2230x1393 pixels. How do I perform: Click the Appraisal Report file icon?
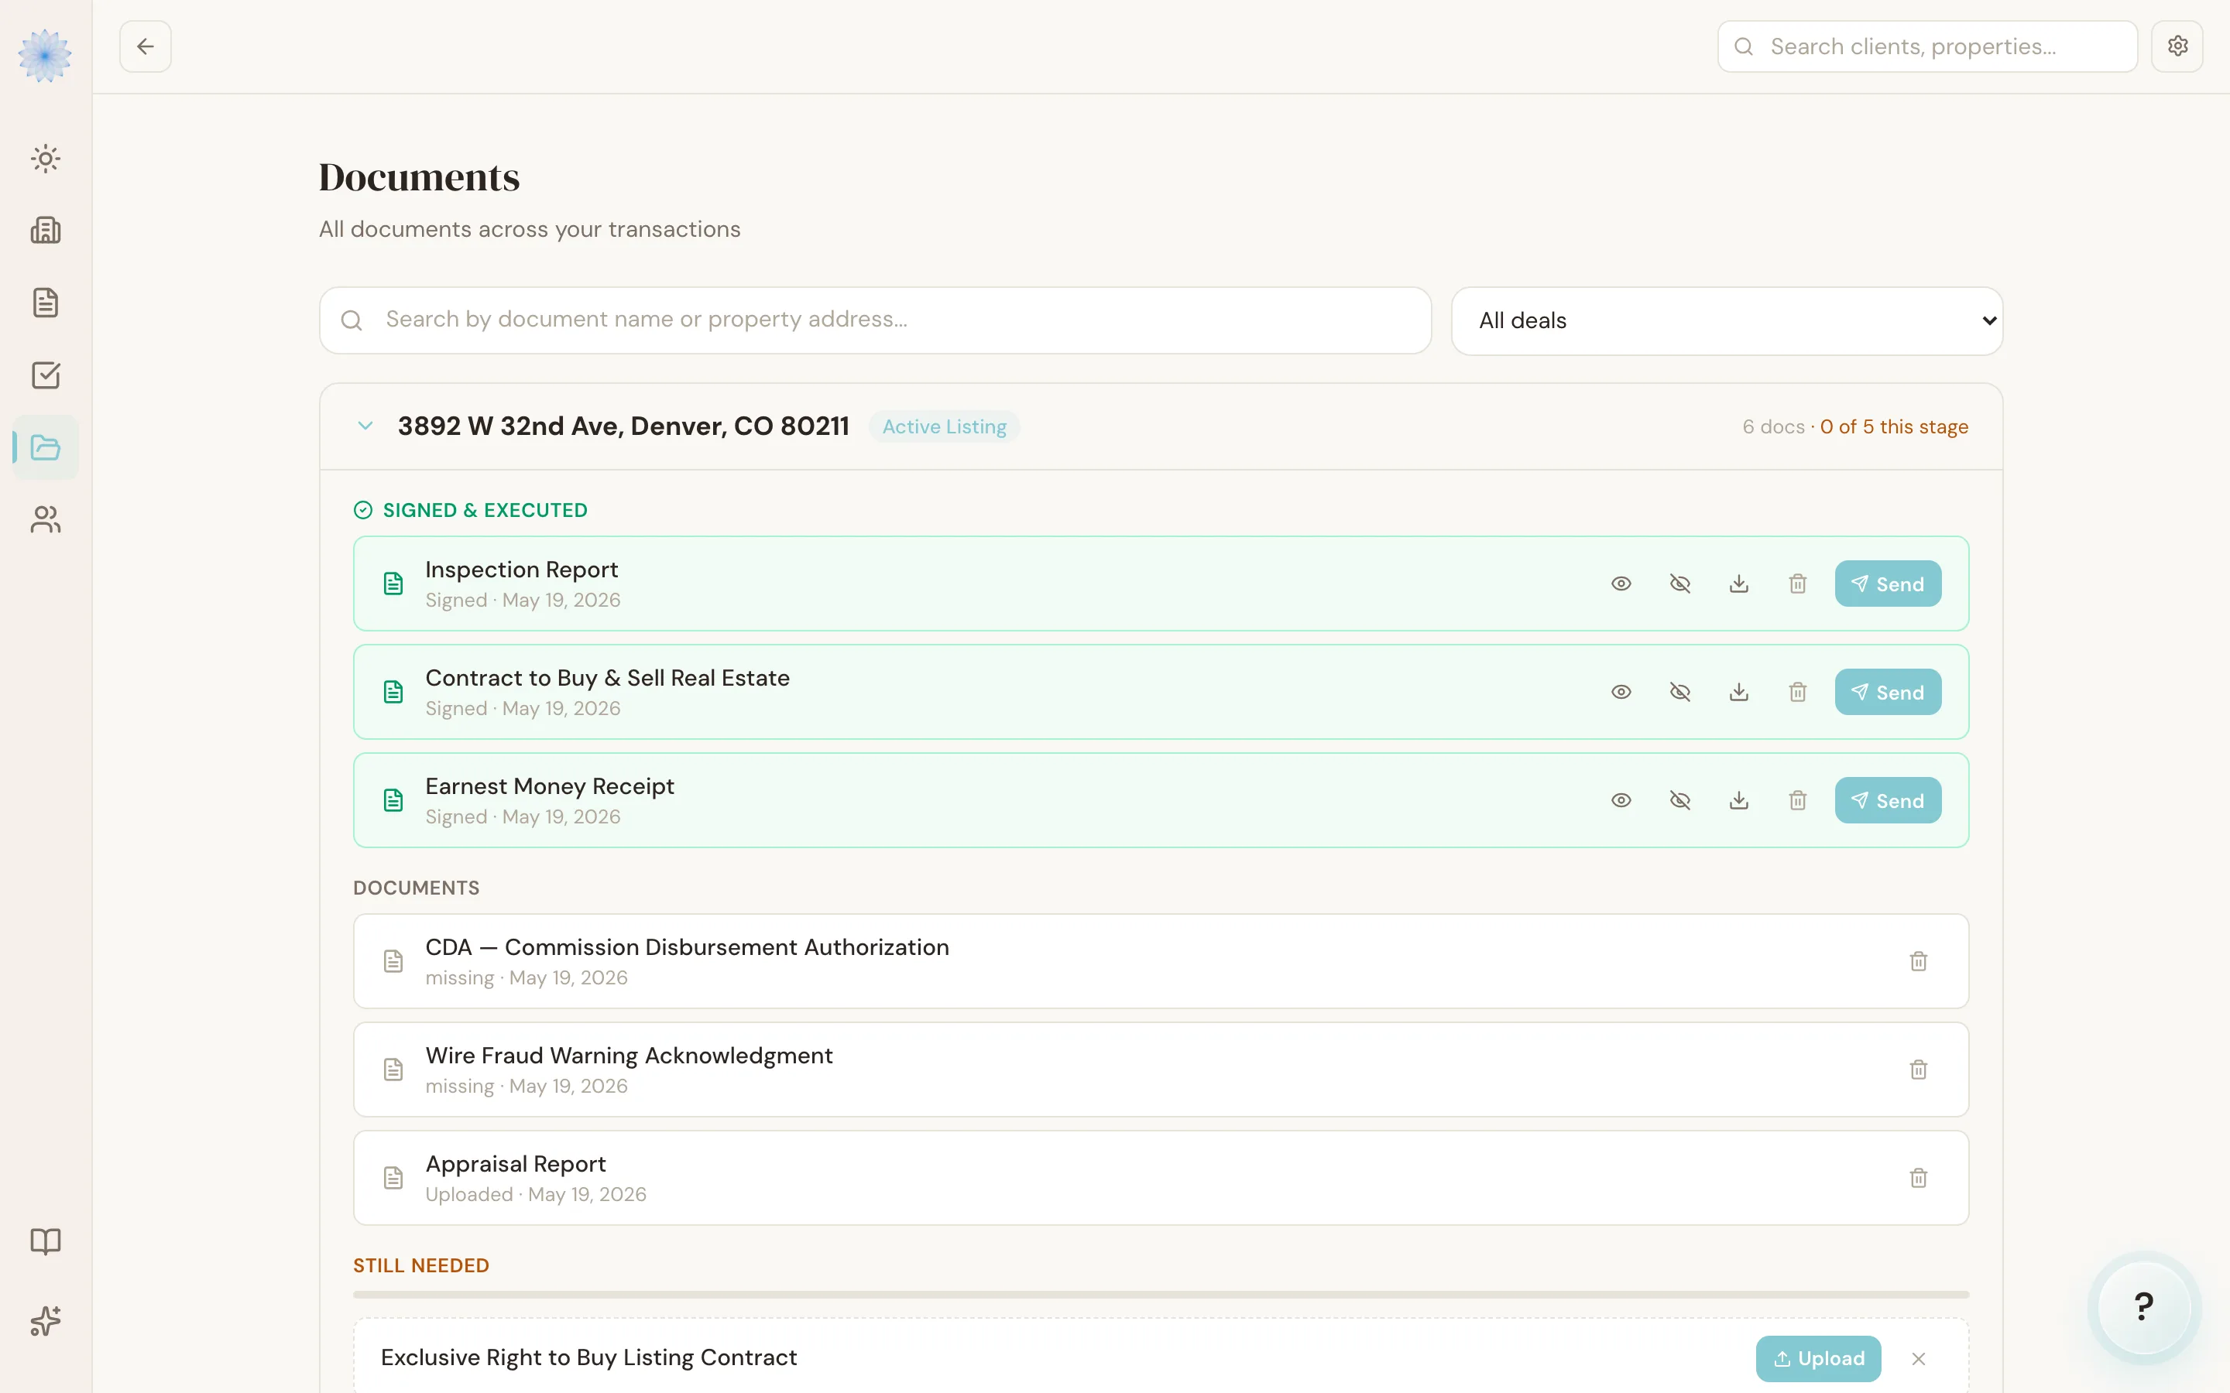tap(393, 1179)
